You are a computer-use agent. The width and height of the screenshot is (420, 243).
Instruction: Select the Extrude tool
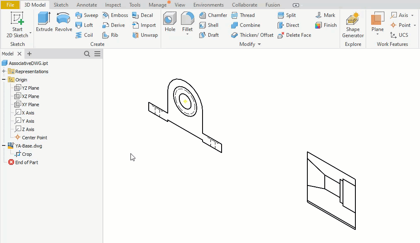[44, 22]
